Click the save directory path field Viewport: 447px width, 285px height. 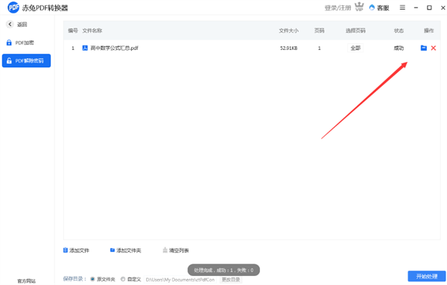coord(180,280)
